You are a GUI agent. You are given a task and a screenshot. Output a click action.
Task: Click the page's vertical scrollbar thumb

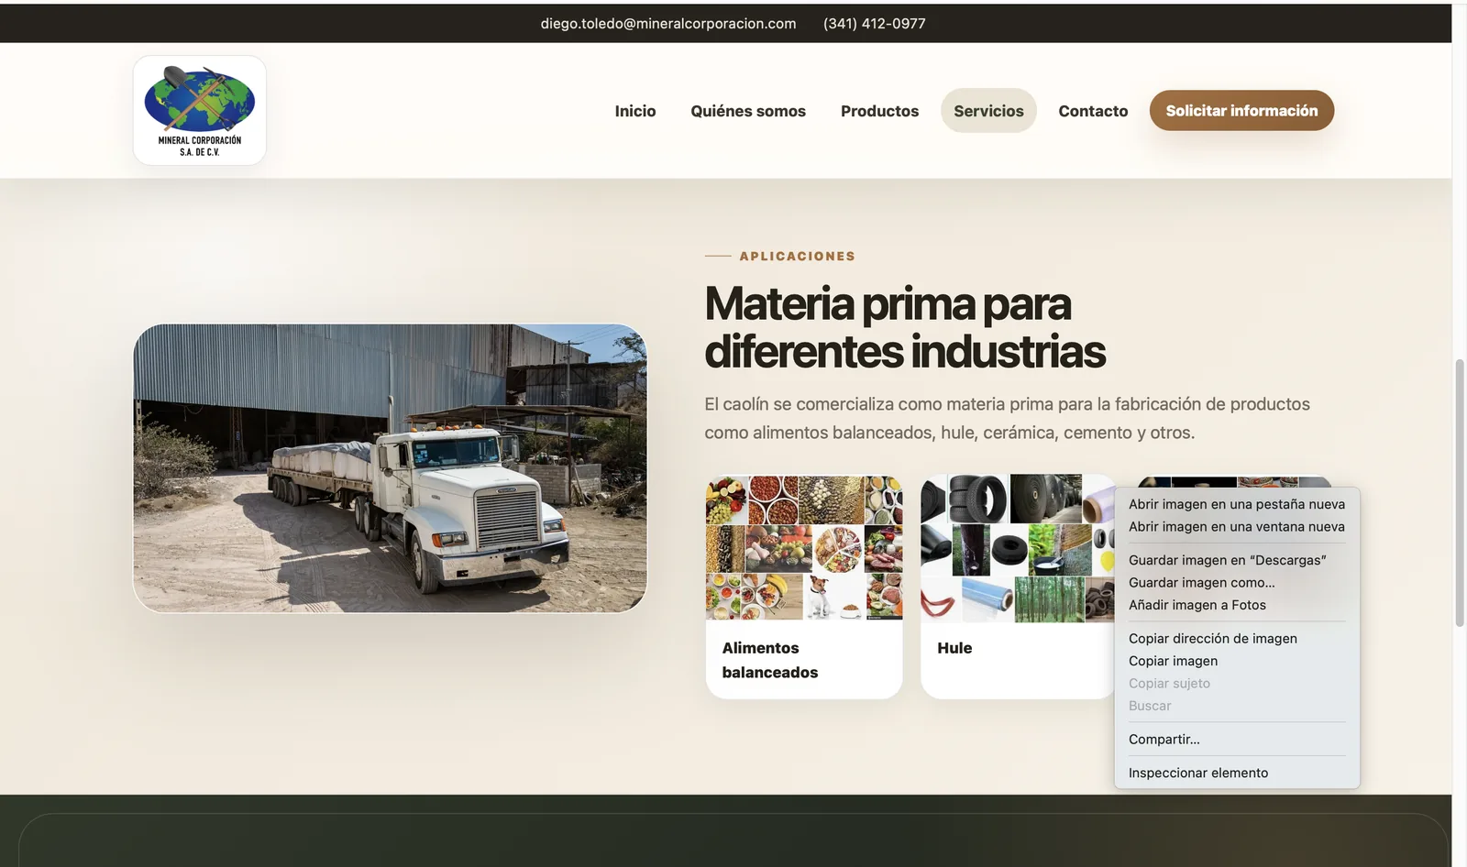[1460, 493]
